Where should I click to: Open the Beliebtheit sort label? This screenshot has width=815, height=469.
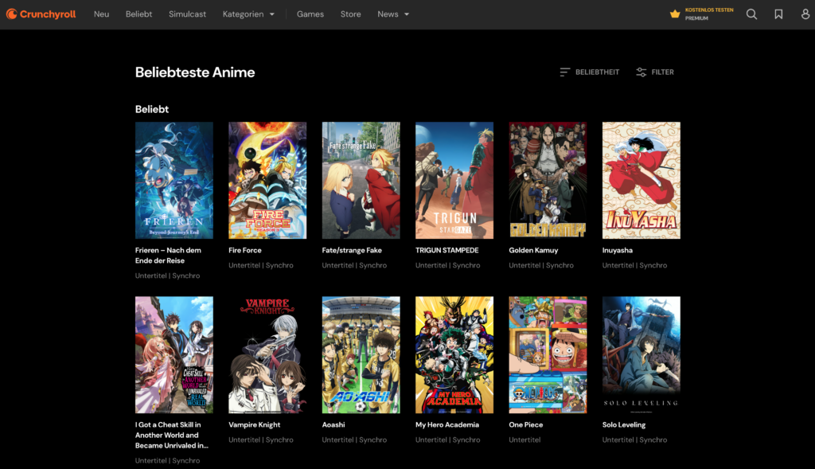[x=597, y=72]
